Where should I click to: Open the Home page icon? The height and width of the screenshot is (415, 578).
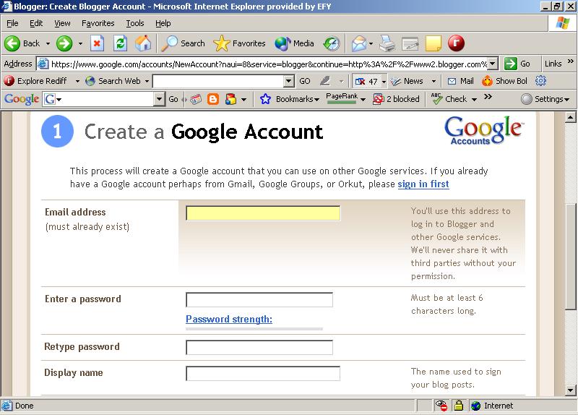tap(143, 43)
